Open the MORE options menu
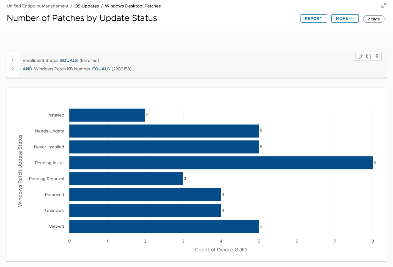The width and height of the screenshot is (393, 267). (x=345, y=18)
